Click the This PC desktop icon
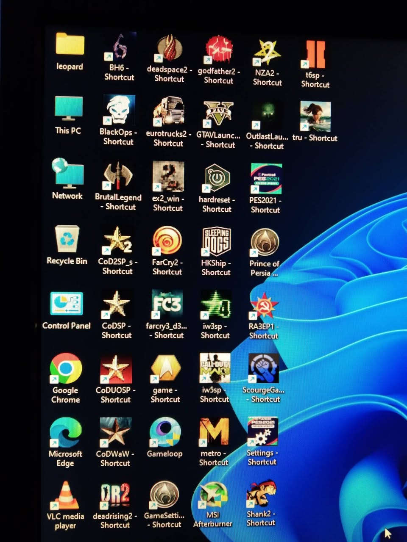 click(x=68, y=109)
